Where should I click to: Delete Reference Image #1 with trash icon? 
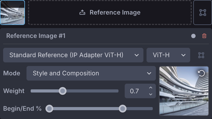204,36
